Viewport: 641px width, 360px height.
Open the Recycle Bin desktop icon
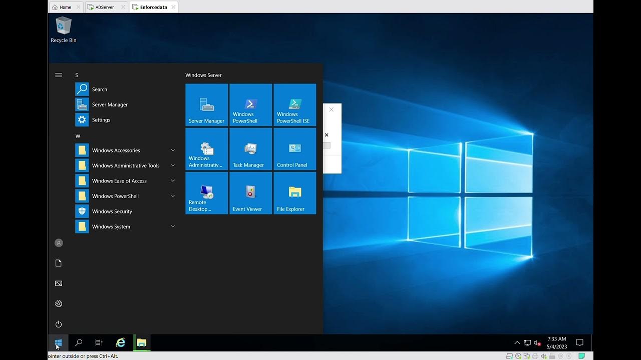(x=64, y=30)
